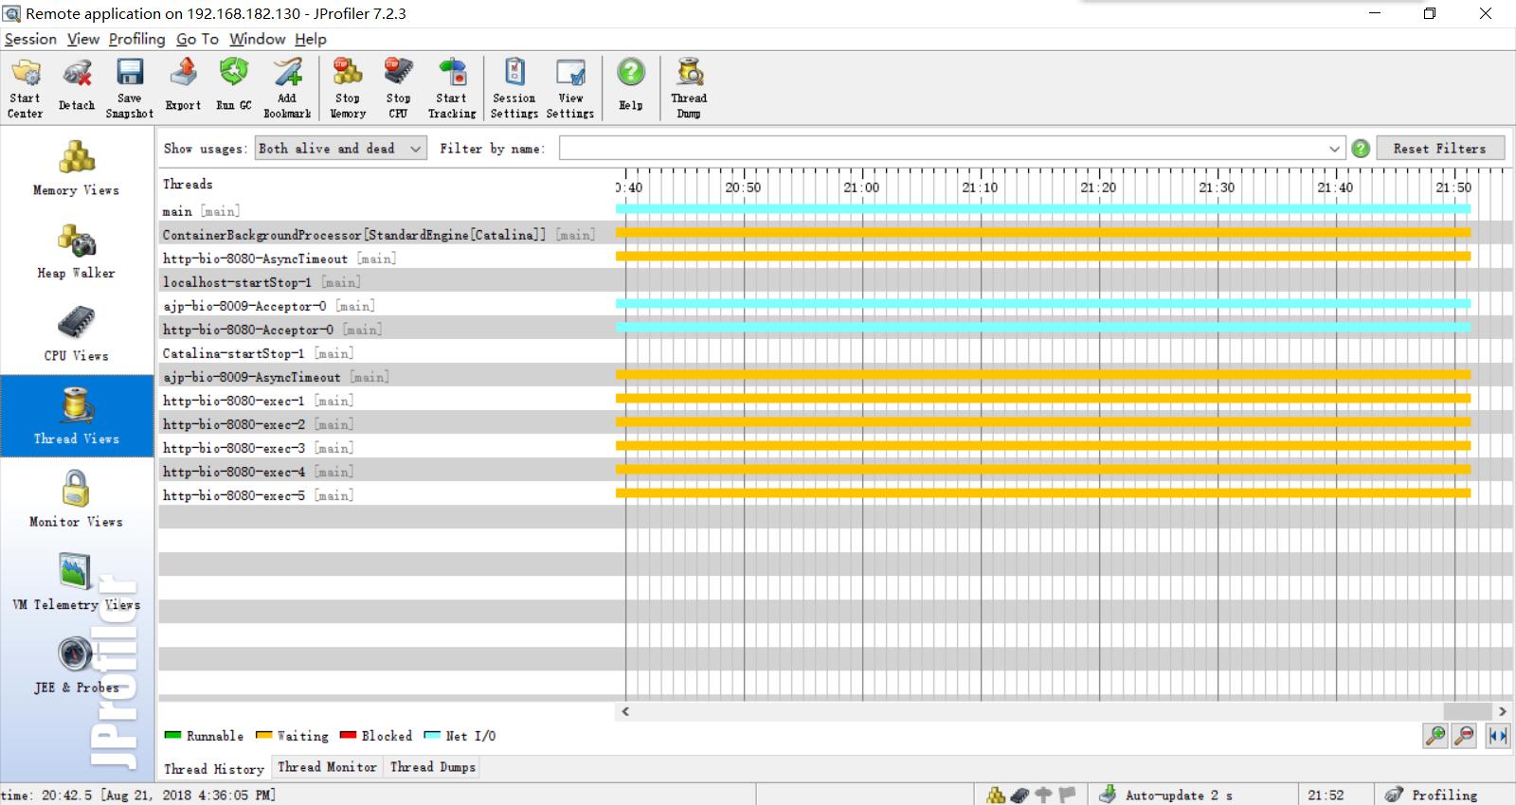This screenshot has height=805, width=1516.
Task: Select the ContainerBackgroundProcessor thread row
Action: coord(834,234)
